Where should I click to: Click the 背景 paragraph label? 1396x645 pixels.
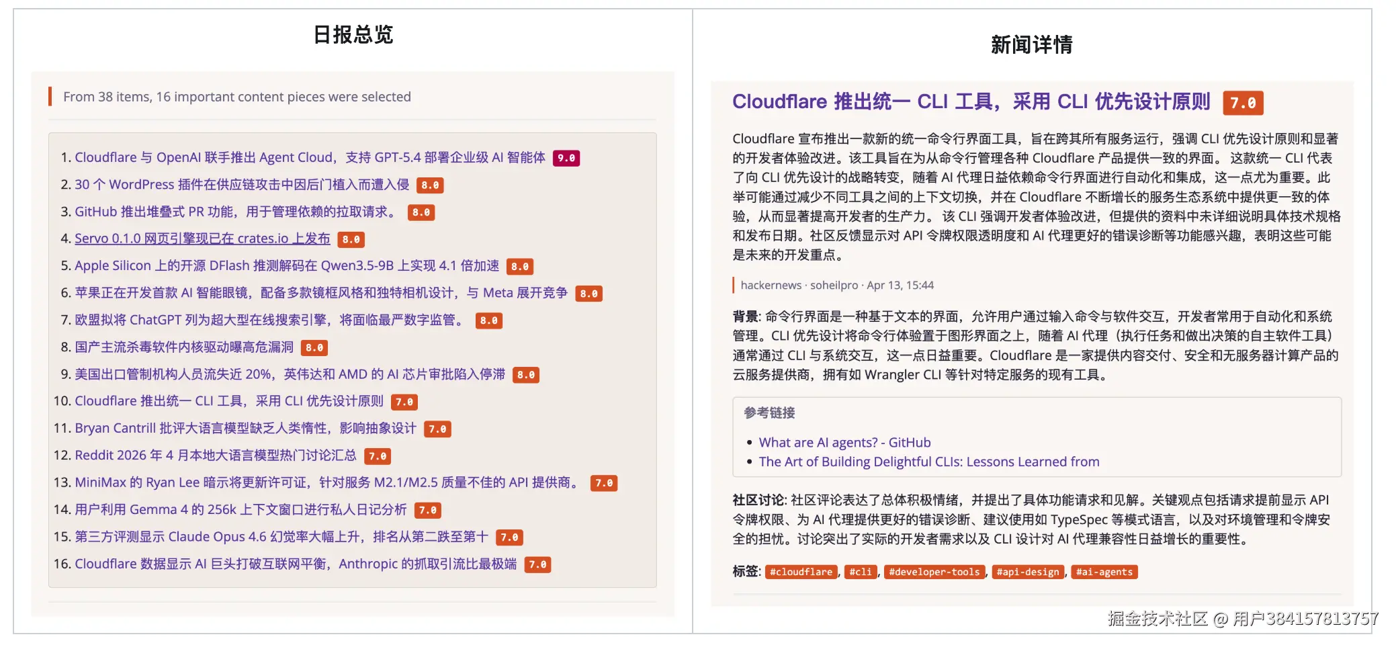click(x=746, y=316)
